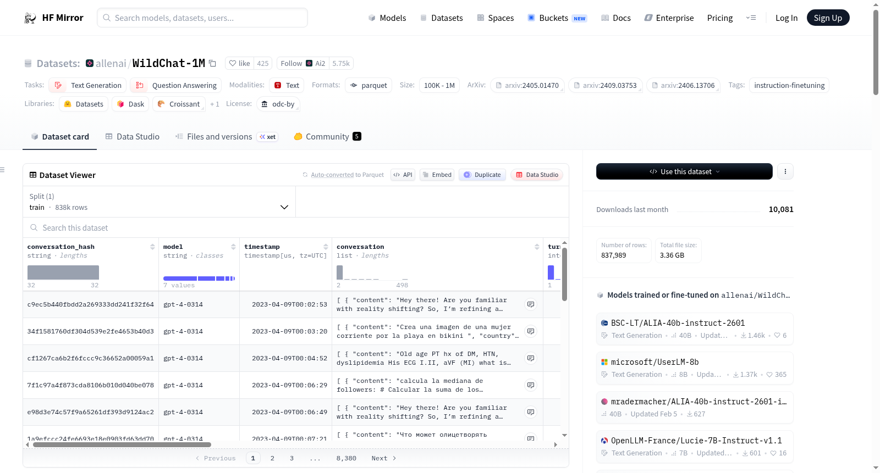Open the Spaces menu item
This screenshot has width=880, height=473.
click(496, 18)
